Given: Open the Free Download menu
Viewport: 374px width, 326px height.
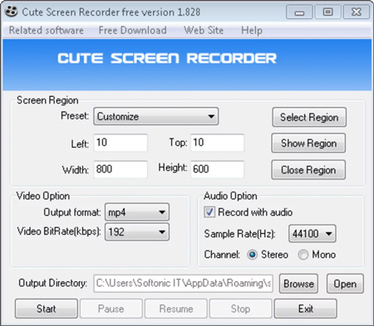Looking at the screenshot, I should (133, 30).
